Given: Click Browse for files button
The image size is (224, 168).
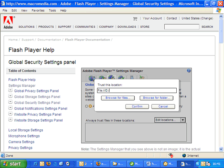Looking at the screenshot, I should tap(118, 98).
